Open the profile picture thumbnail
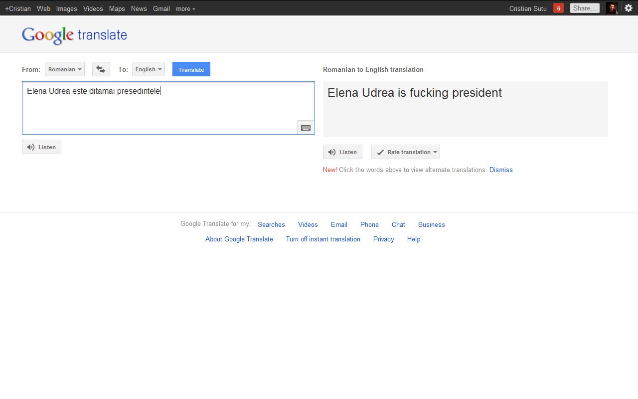This screenshot has width=638, height=399. click(x=612, y=8)
